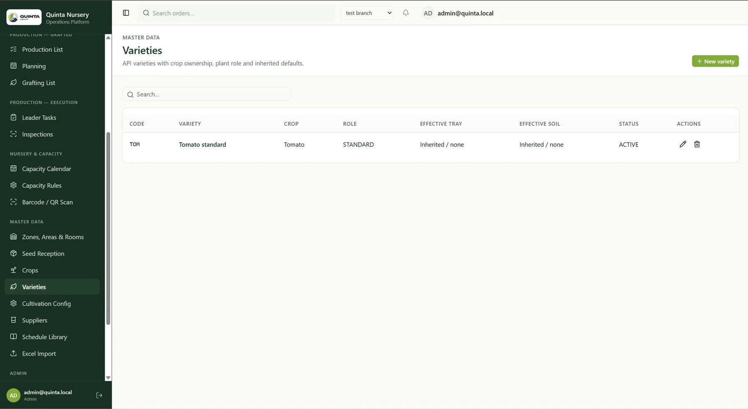This screenshot has width=748, height=409.
Task: Click sidebar scrollbar down arrow
Action: tap(108, 378)
